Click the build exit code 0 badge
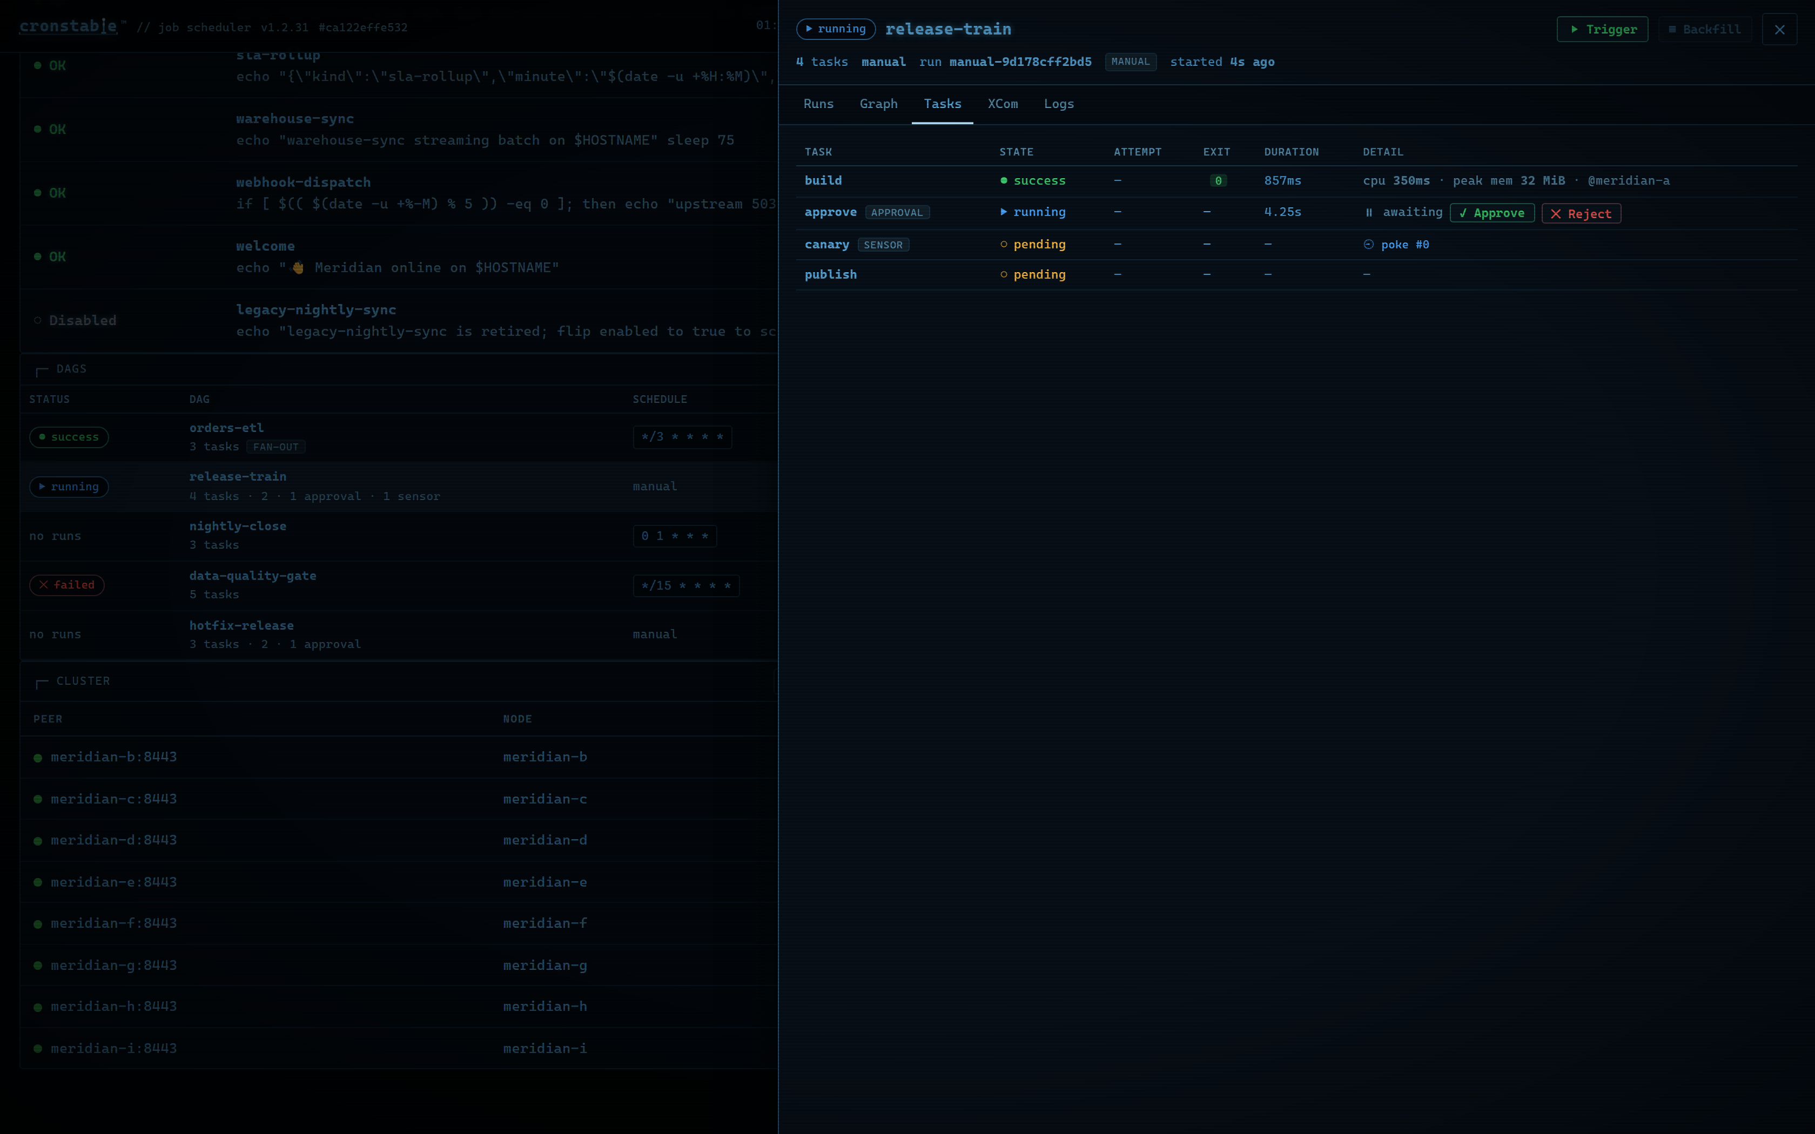This screenshot has height=1134, width=1815. (1218, 181)
